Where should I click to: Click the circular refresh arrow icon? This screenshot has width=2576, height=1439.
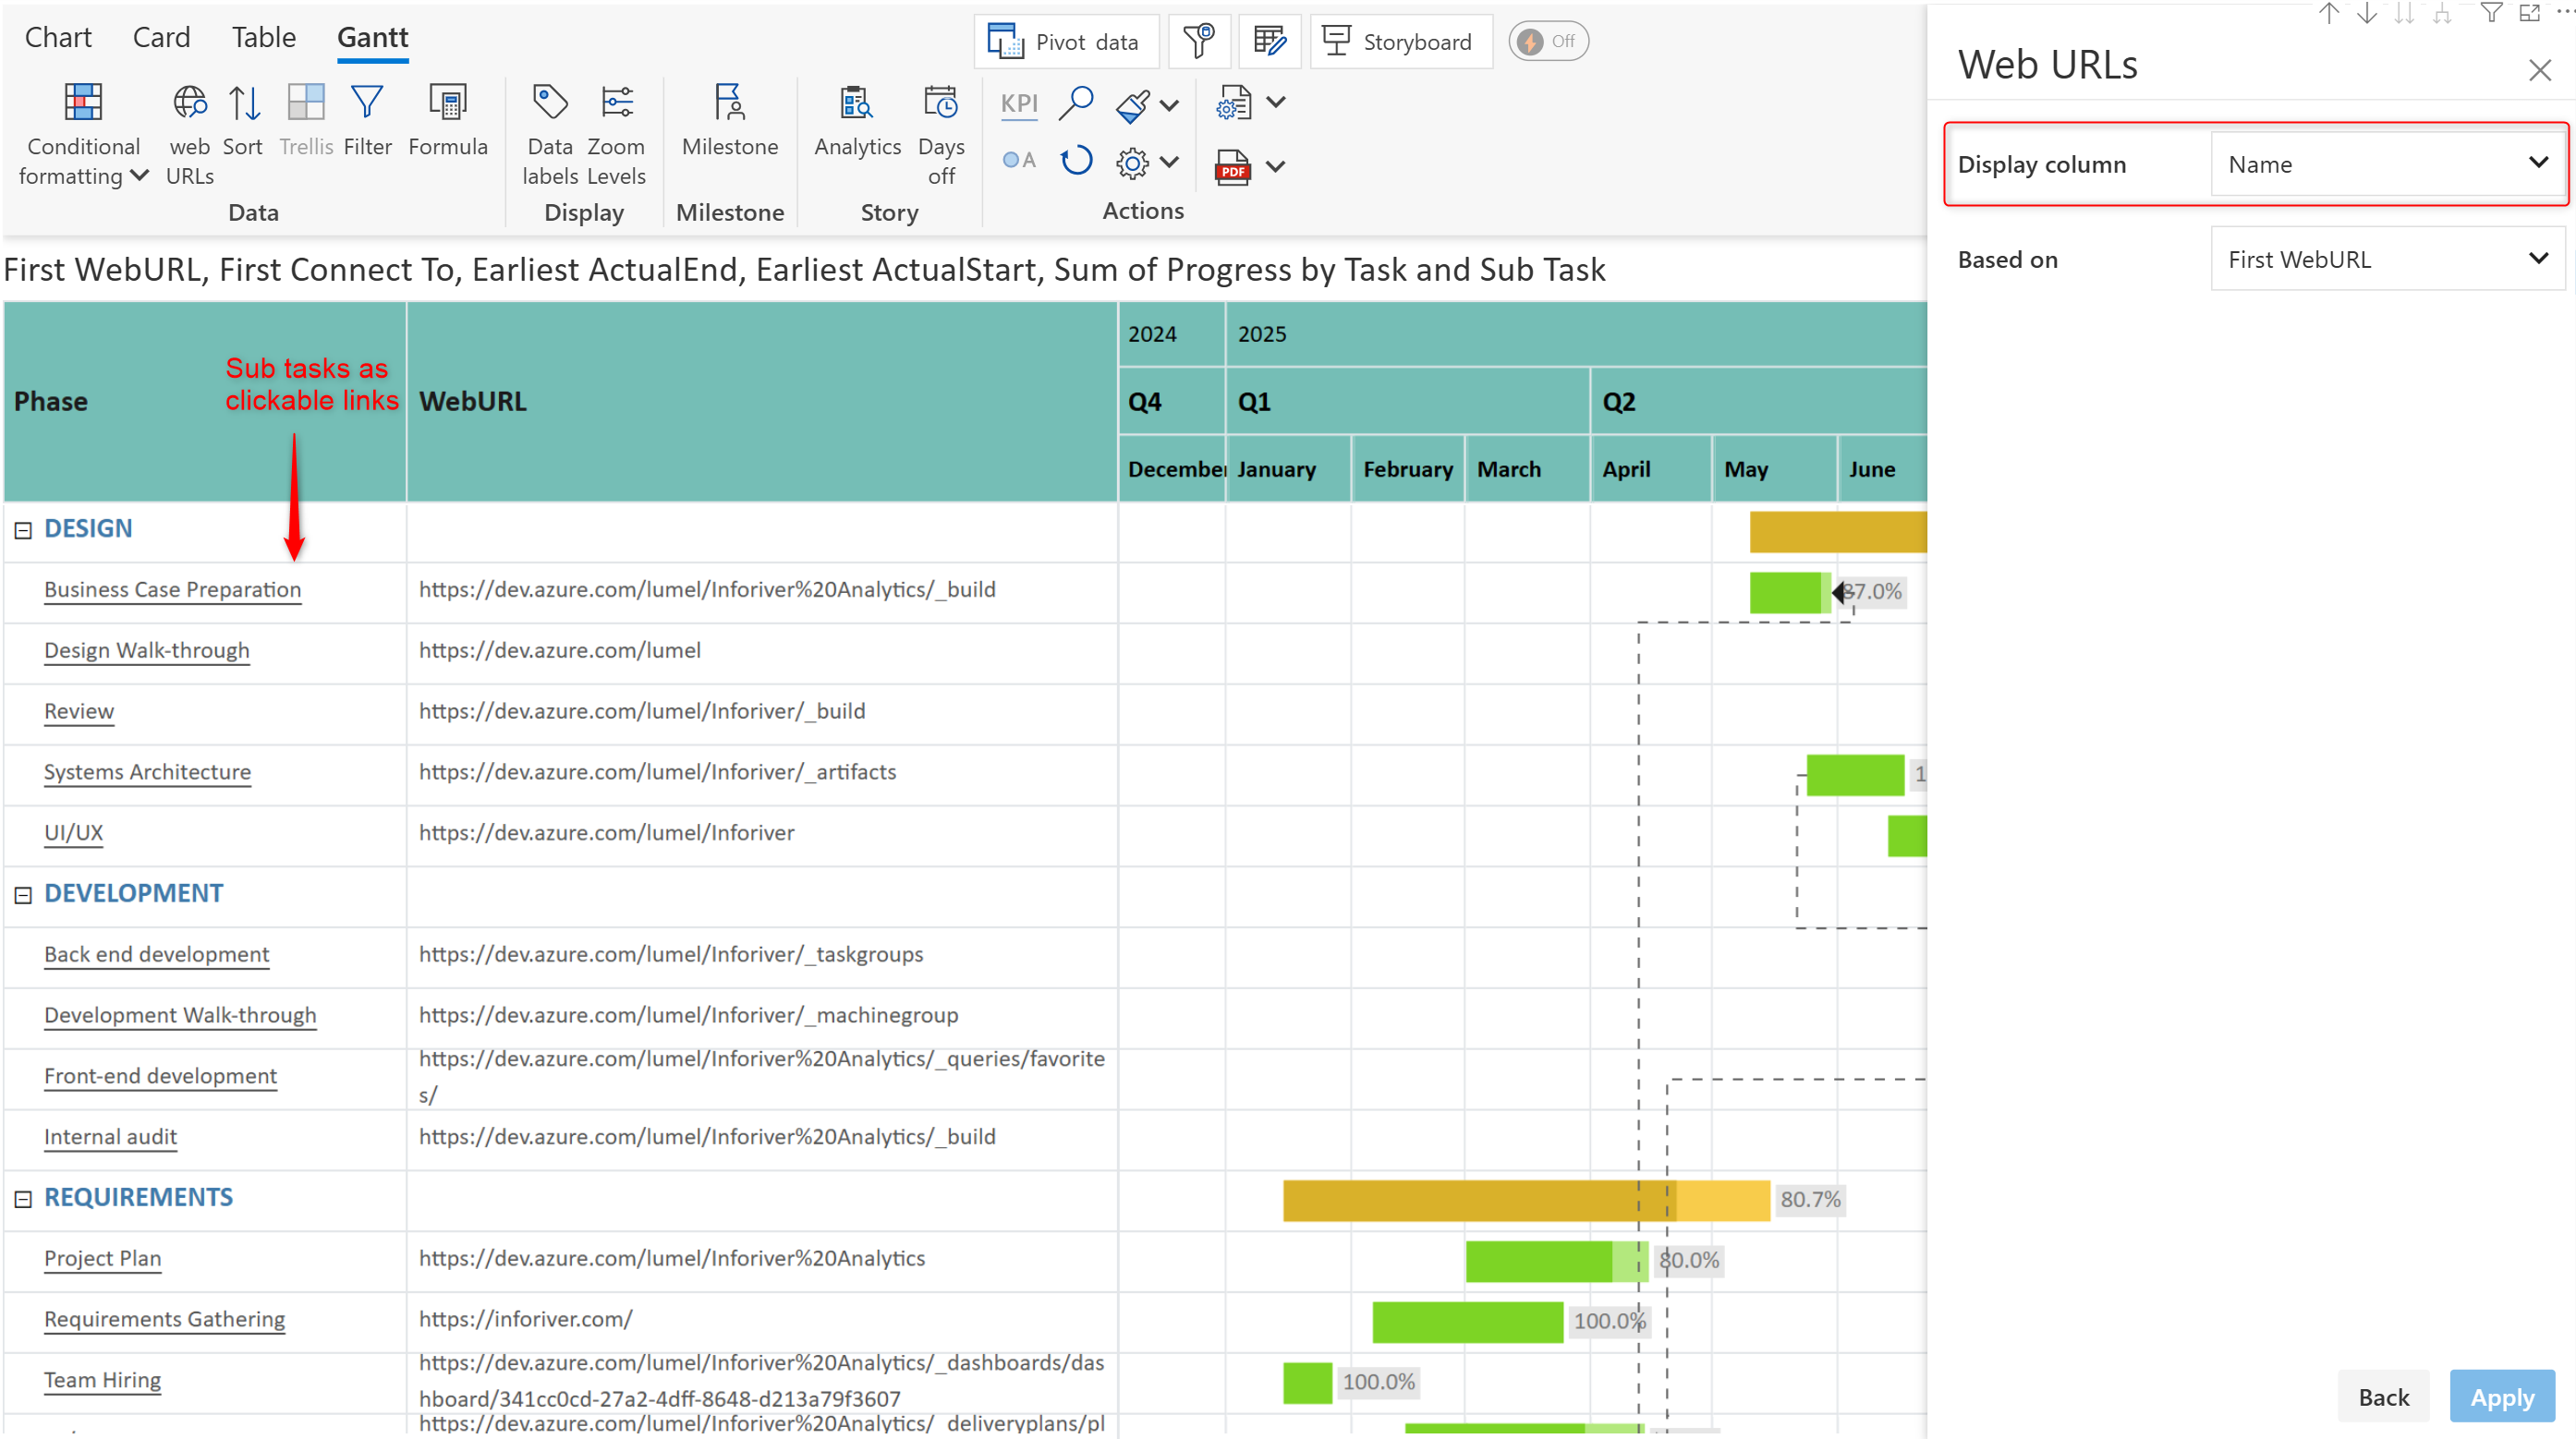tap(1076, 161)
